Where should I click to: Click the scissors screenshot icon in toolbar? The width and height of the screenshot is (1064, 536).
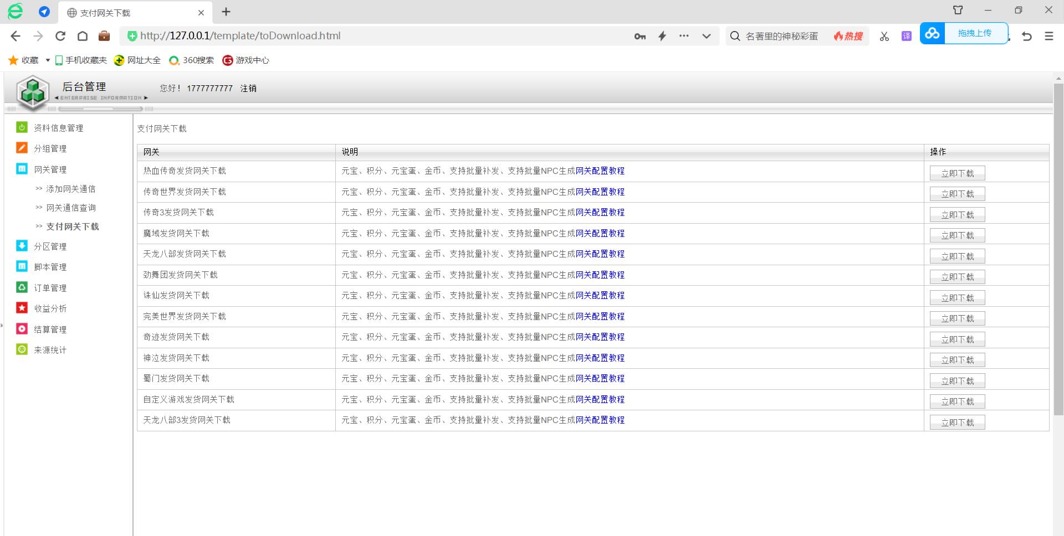click(x=884, y=36)
